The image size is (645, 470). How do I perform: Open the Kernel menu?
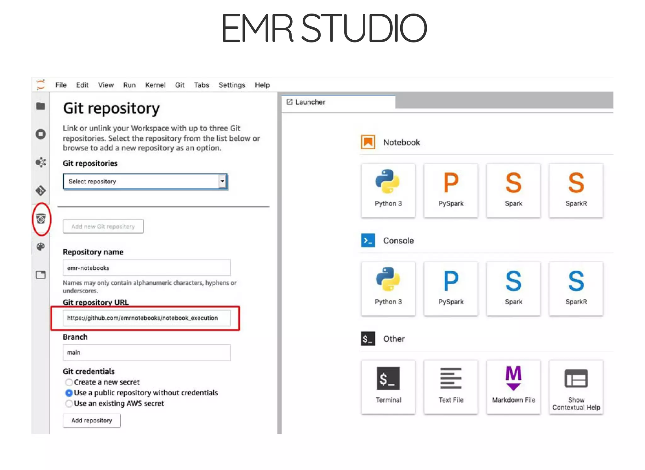(x=155, y=85)
